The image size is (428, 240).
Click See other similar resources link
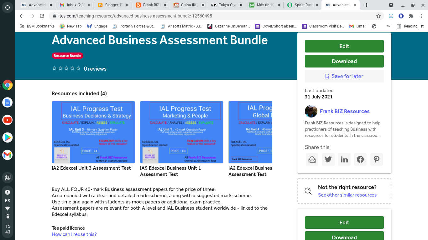pos(347,195)
